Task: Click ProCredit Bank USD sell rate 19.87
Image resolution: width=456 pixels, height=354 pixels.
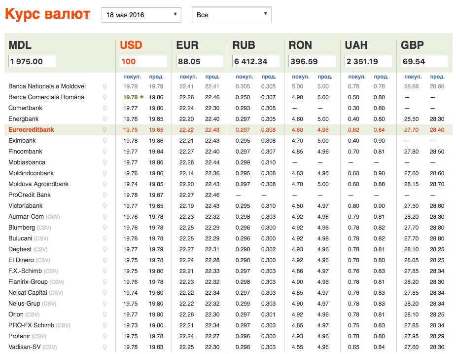Action: (156, 195)
